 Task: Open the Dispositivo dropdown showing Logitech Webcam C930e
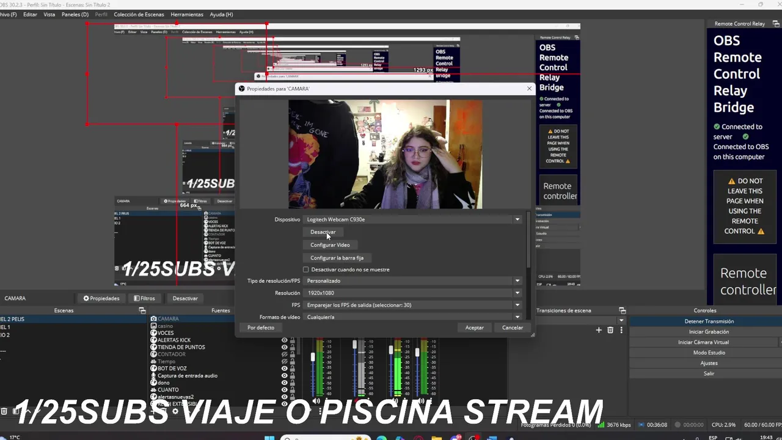pyautogui.click(x=413, y=219)
